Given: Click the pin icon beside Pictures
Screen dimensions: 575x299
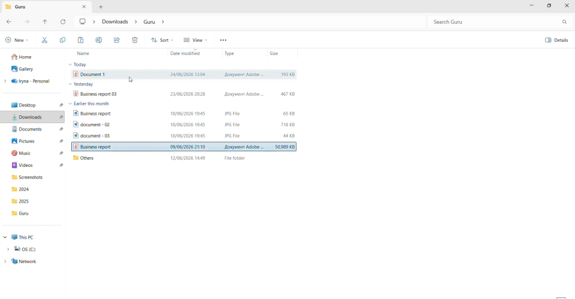Looking at the screenshot, I should pos(61,141).
